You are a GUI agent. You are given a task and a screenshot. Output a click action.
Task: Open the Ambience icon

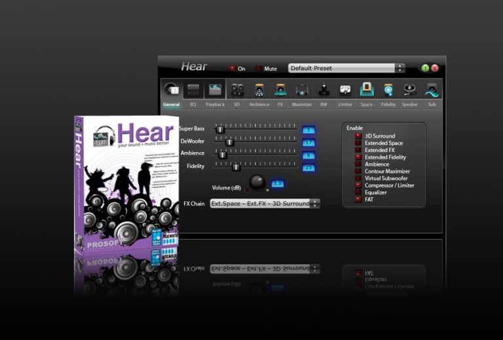[259, 90]
